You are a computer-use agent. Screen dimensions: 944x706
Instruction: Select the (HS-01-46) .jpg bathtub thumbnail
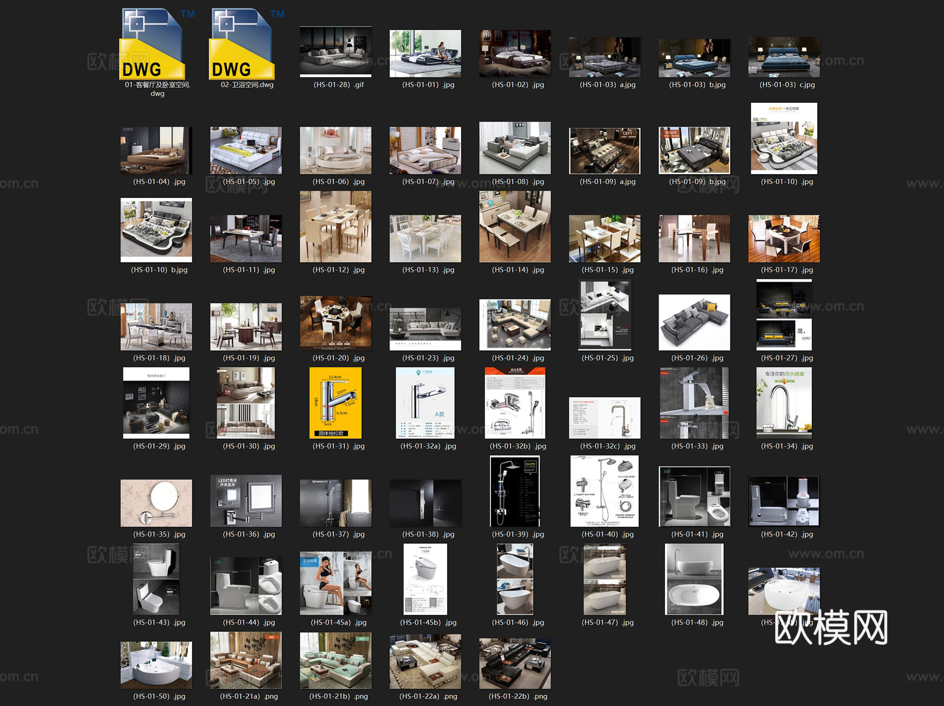pyautogui.click(x=515, y=579)
